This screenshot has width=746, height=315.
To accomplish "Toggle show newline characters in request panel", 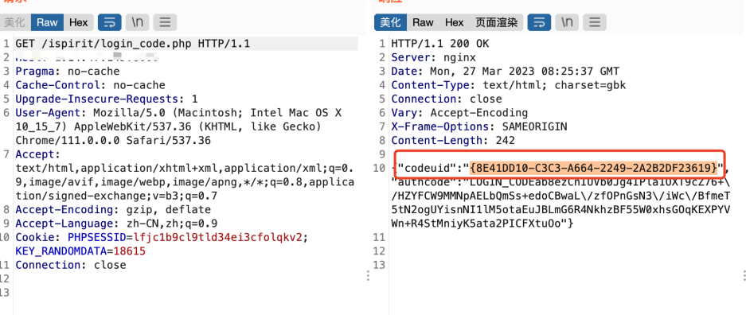I will tap(138, 22).
